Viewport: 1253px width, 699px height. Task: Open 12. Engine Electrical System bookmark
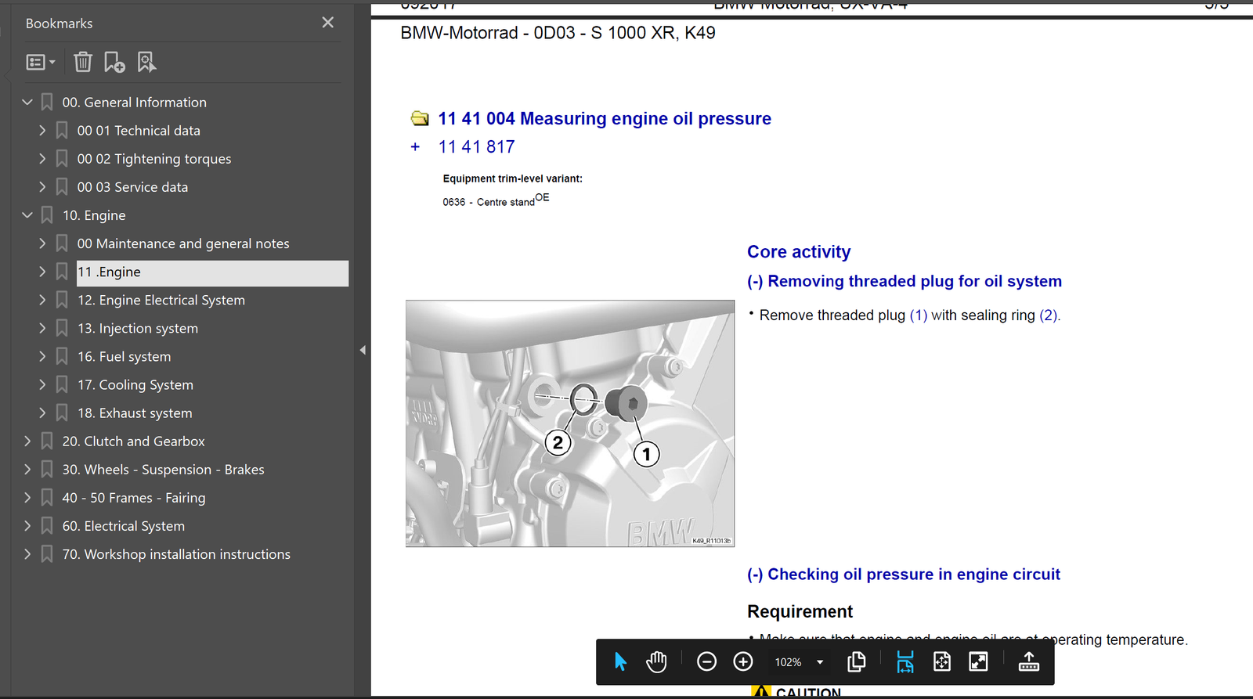(x=161, y=301)
